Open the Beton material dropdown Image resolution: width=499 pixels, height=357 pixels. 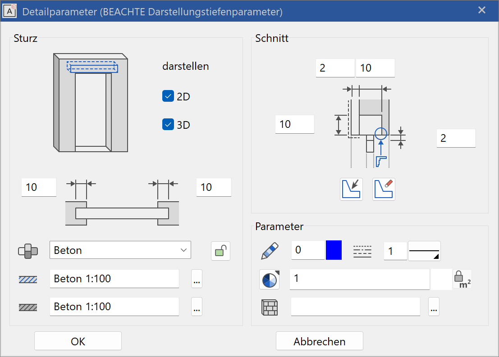tap(120, 250)
